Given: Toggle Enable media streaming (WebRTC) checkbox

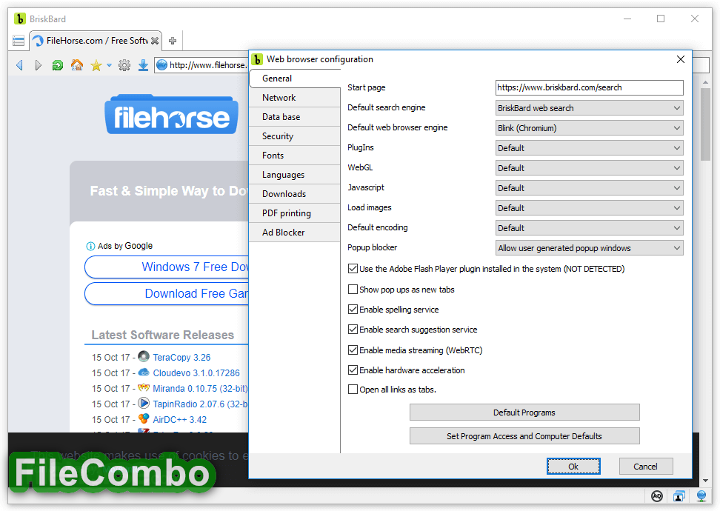Looking at the screenshot, I should (x=353, y=350).
